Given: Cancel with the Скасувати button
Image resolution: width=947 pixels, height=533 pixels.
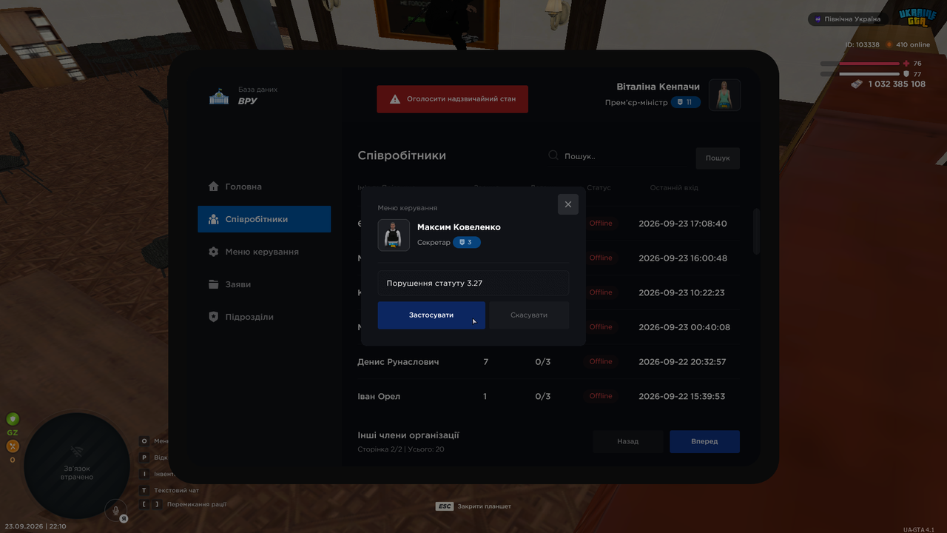Looking at the screenshot, I should [529, 315].
